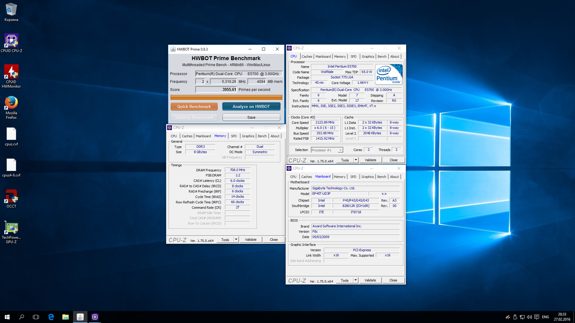Open the Windows Start menu
Viewport: 575px width, 323px height.
[7, 317]
